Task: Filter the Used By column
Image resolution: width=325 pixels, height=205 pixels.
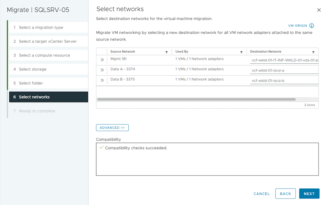Action: (x=241, y=52)
